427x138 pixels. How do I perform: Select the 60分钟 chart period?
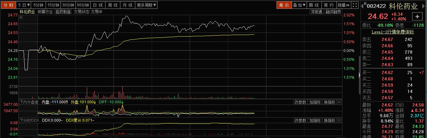(x=83, y=5)
